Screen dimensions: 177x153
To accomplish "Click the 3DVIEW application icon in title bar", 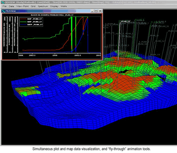I will pyautogui.click(x=3, y=2).
